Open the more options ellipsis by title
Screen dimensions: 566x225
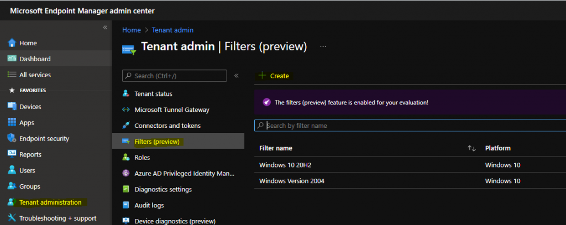pos(323,46)
